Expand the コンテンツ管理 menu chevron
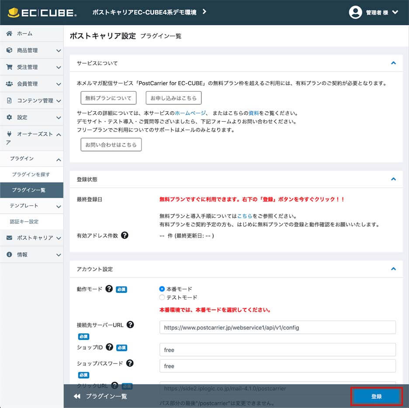Viewport: 409px width, 408px height. click(x=59, y=101)
